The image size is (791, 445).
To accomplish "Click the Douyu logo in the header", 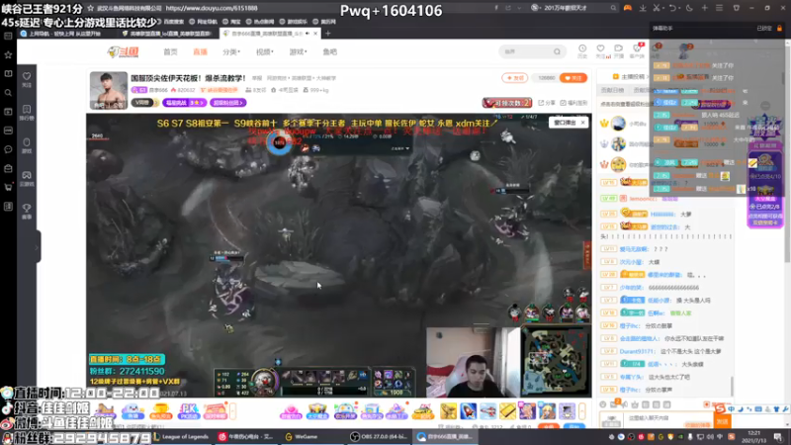I will click(123, 51).
